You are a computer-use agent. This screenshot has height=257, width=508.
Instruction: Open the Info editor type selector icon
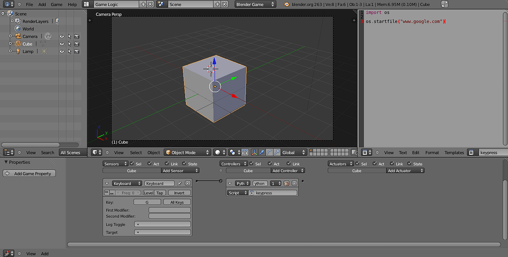coord(8,4)
